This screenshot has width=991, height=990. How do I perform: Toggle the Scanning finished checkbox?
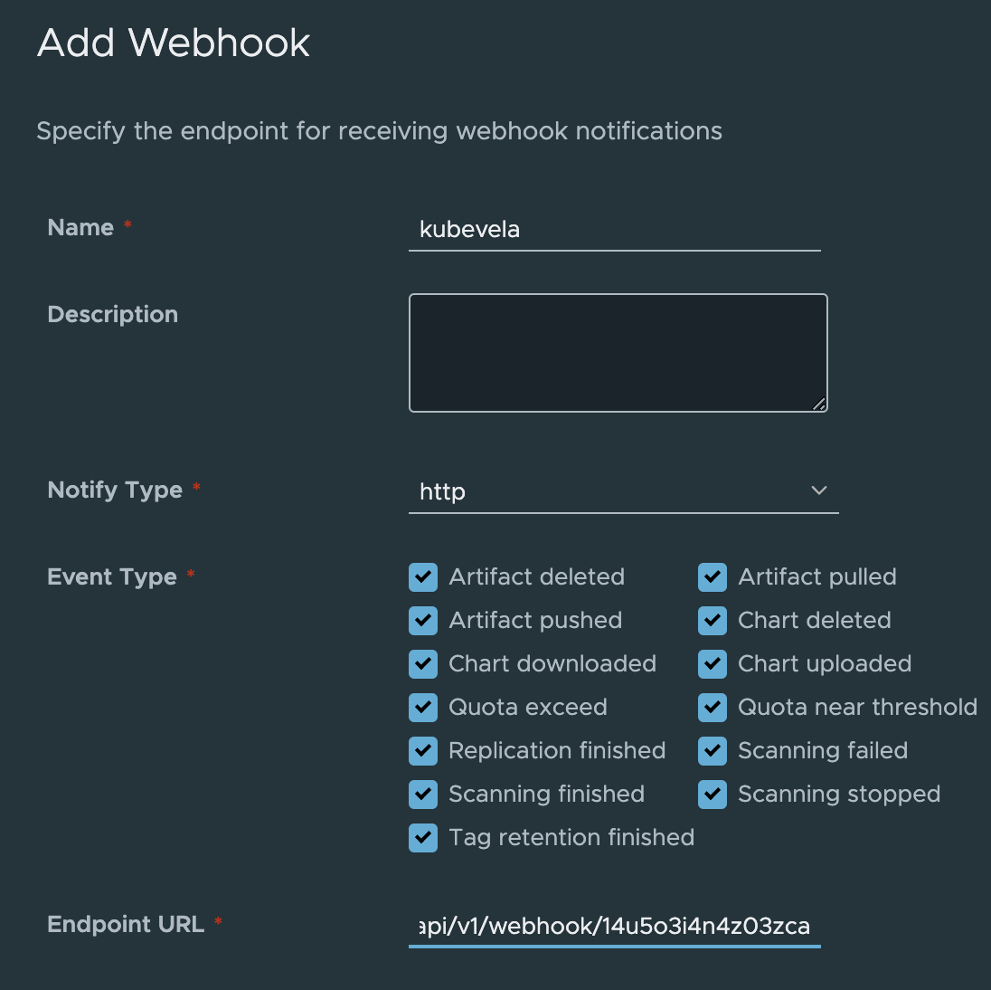click(423, 795)
